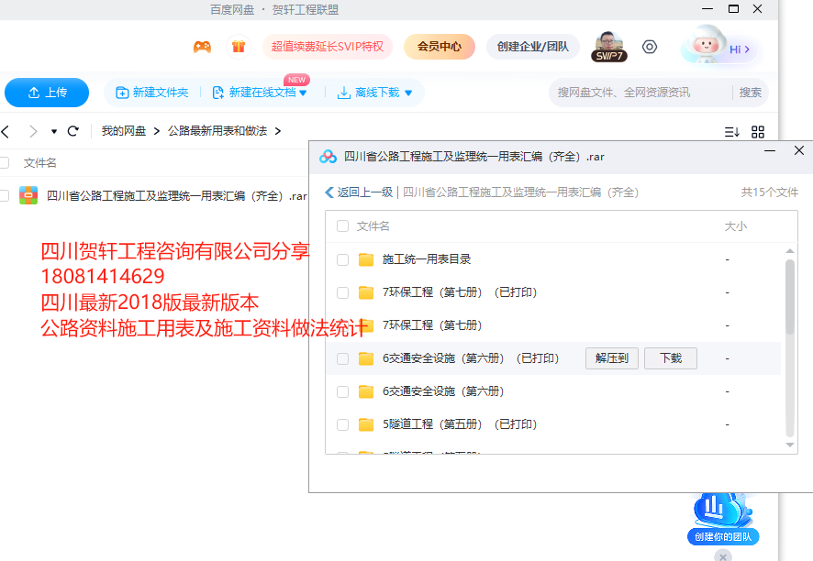Check the 6交通安全设施（第六册）（已打印）checkbox

(x=342, y=359)
